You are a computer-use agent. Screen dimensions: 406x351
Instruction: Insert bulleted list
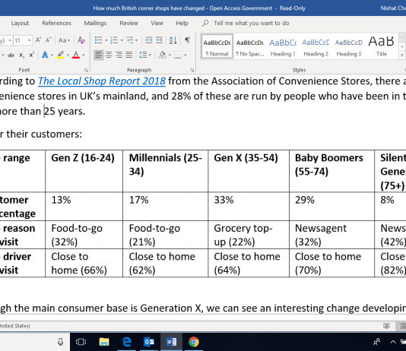pyautogui.click(x=98, y=40)
